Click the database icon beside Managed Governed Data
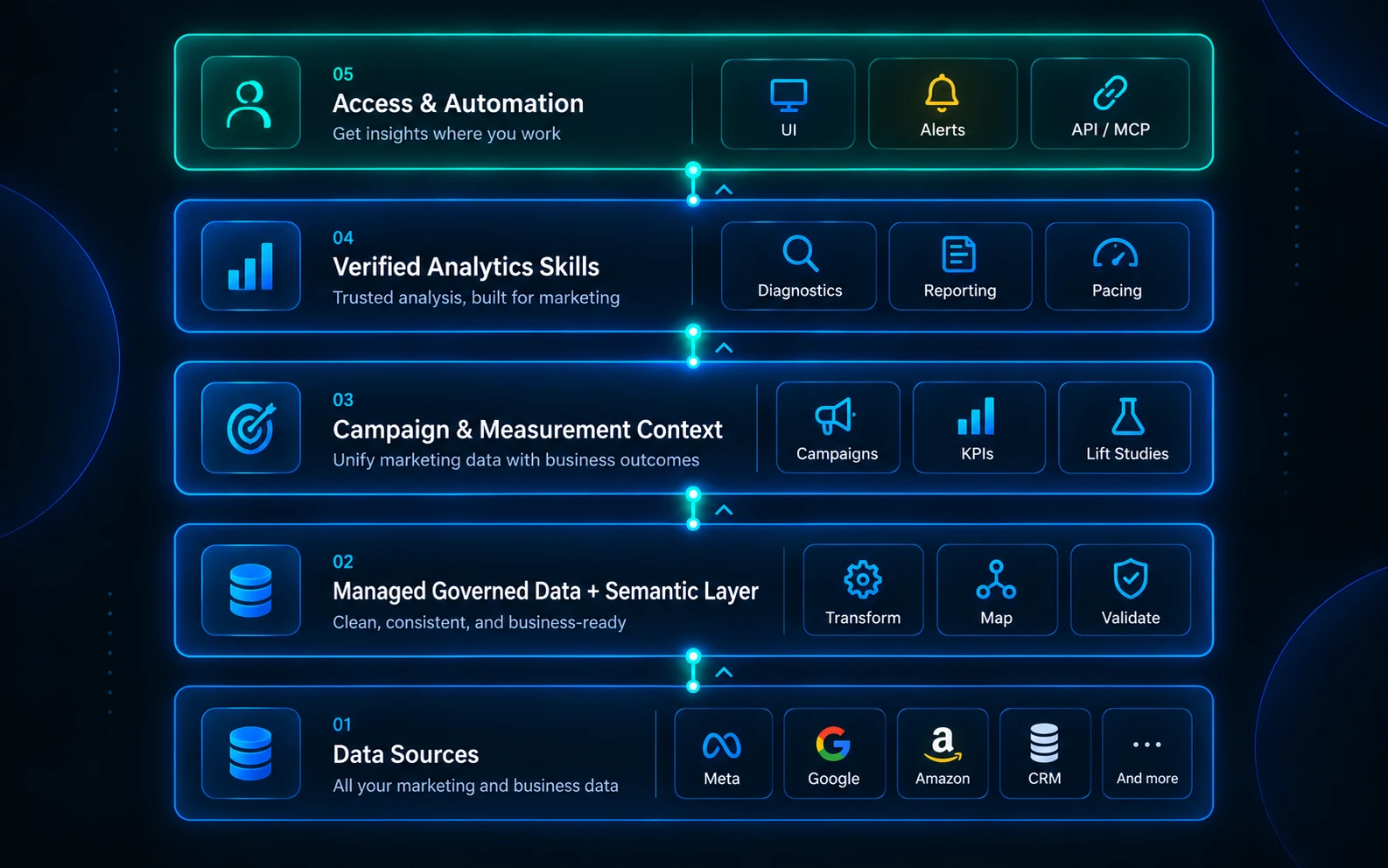 click(250, 591)
